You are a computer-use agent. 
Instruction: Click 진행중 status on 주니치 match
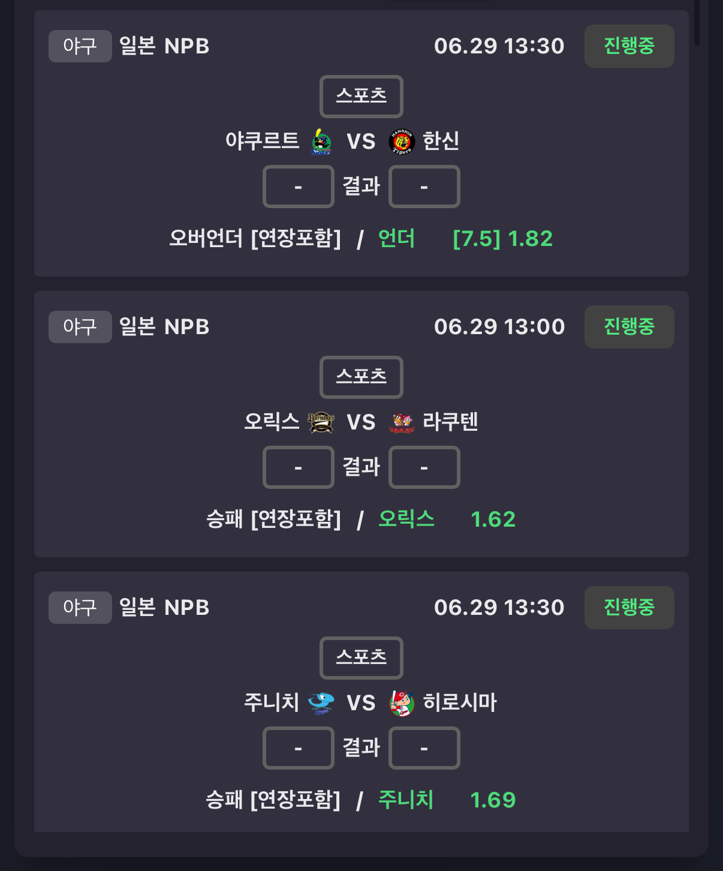tap(629, 608)
